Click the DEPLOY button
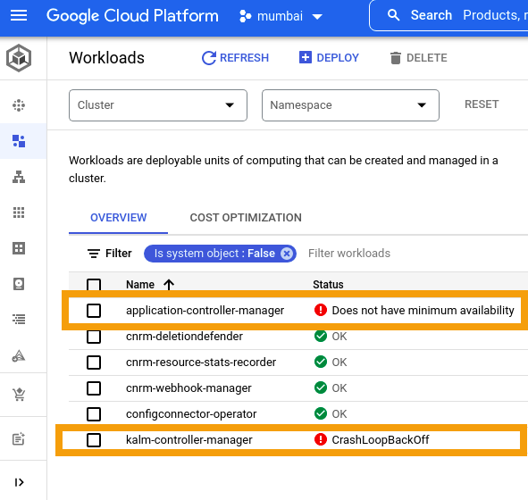The image size is (528, 500). point(329,58)
